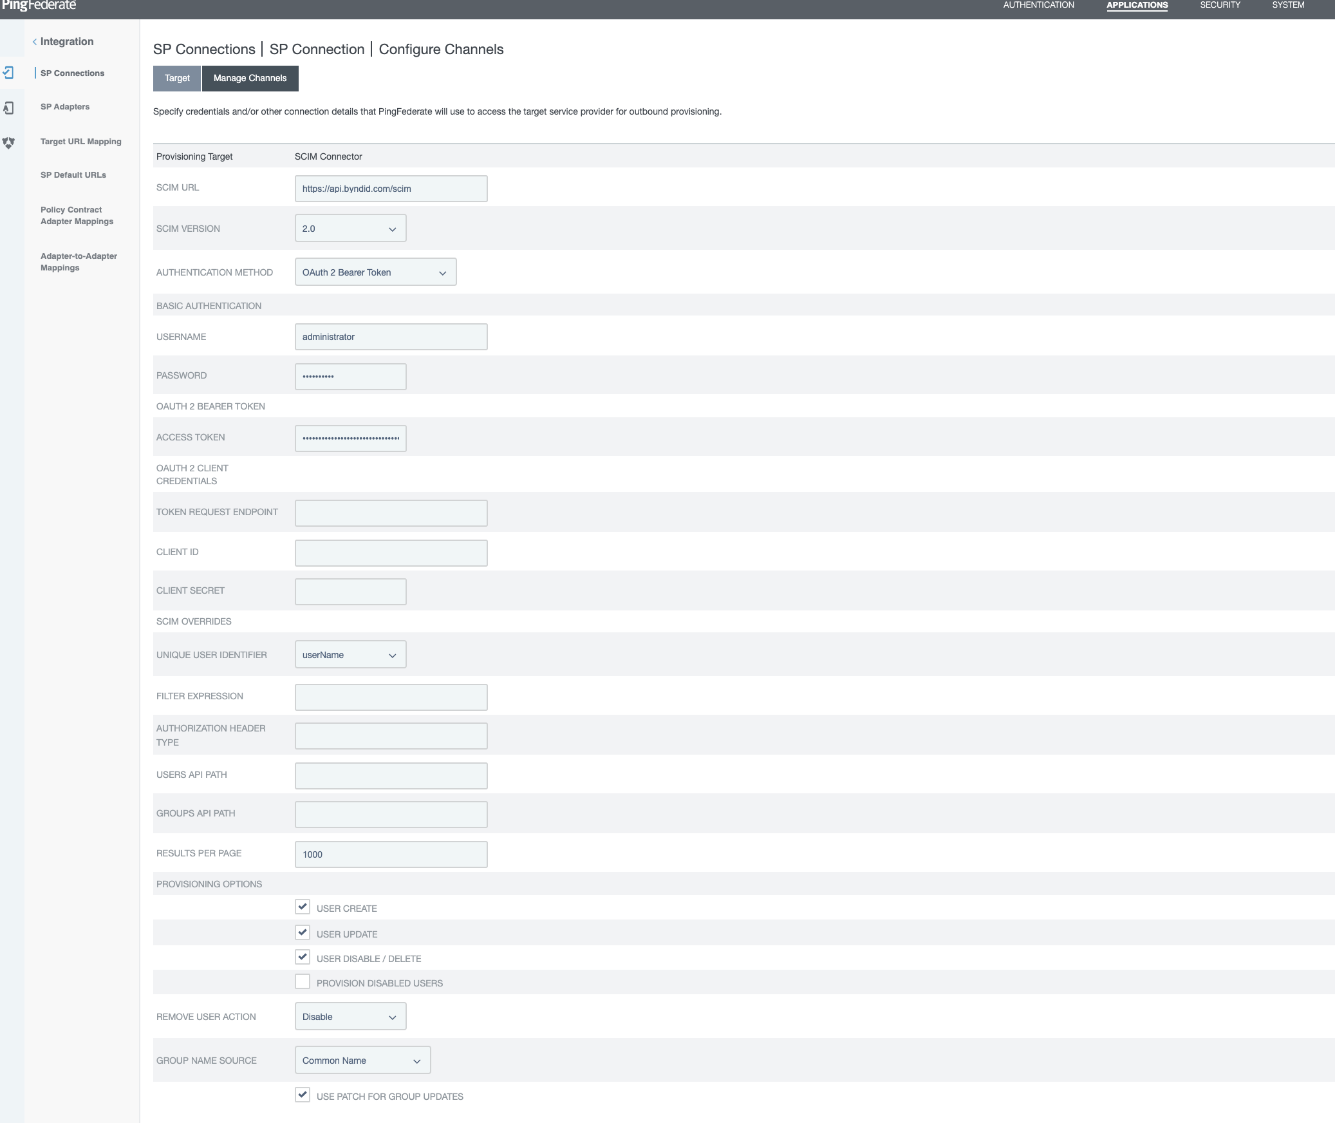Uncheck the User Create option
The width and height of the screenshot is (1335, 1123).
(x=303, y=907)
